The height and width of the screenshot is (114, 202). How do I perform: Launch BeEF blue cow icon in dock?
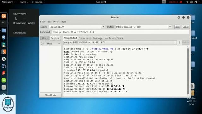point(3,66)
